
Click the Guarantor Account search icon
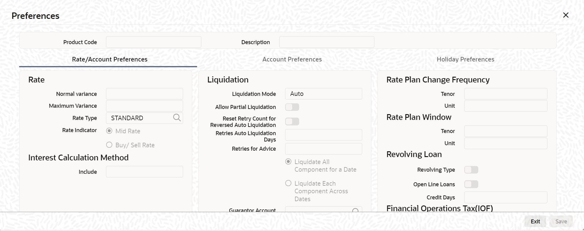coord(355,210)
